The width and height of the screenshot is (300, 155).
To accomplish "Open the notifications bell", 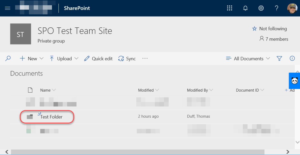I will [x=245, y=8].
